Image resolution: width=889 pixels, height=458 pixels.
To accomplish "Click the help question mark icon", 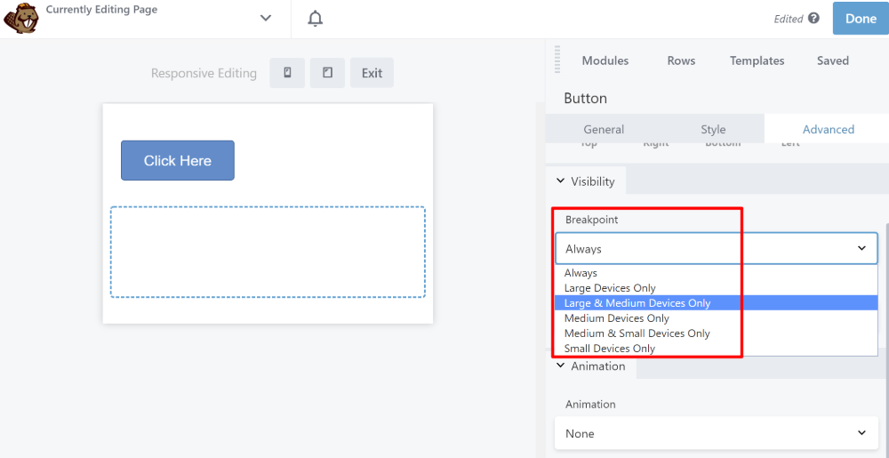I will point(814,18).
